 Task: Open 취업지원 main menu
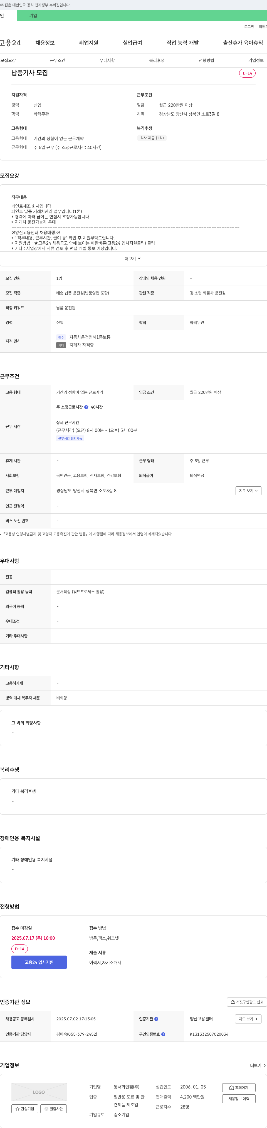[89, 43]
